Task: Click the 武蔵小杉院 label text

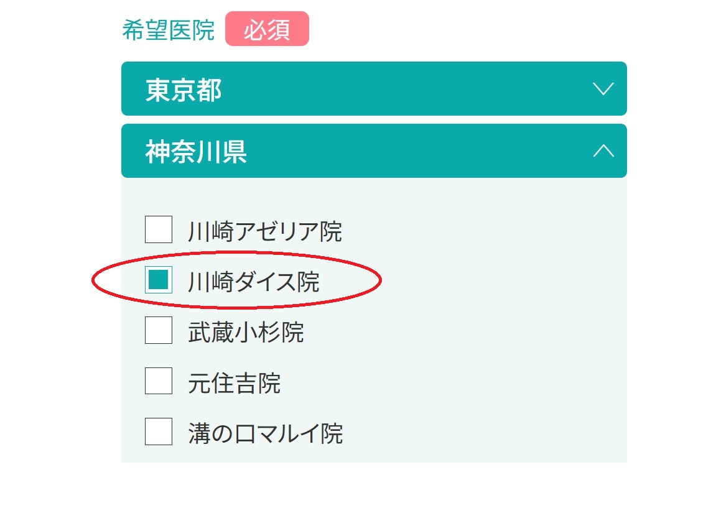Action: [x=246, y=332]
